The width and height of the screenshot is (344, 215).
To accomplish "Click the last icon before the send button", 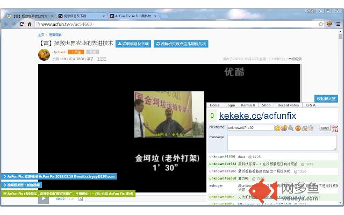I will coord(311,128).
